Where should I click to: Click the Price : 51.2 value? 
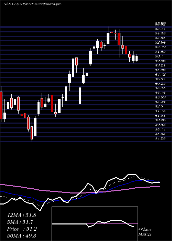coord(22,229)
